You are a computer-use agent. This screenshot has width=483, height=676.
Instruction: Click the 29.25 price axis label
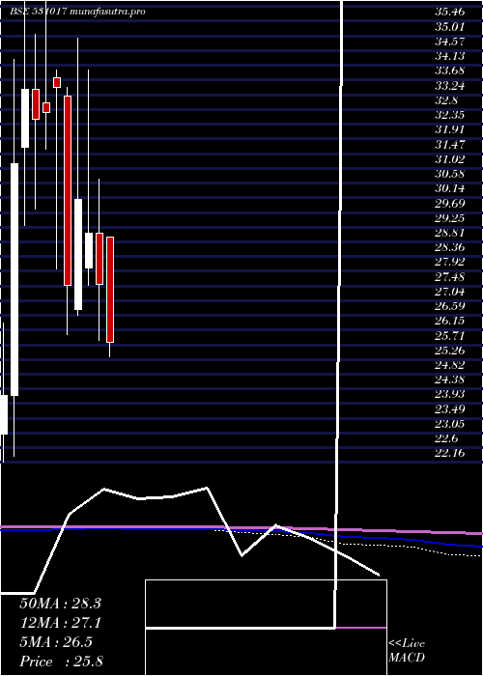click(449, 218)
